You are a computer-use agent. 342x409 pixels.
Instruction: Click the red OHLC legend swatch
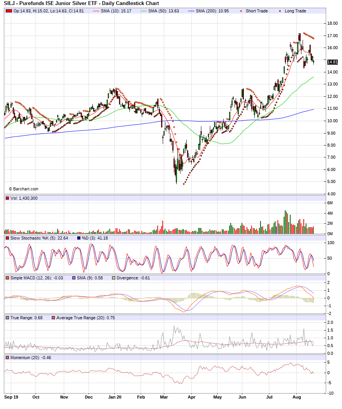coord(9,11)
